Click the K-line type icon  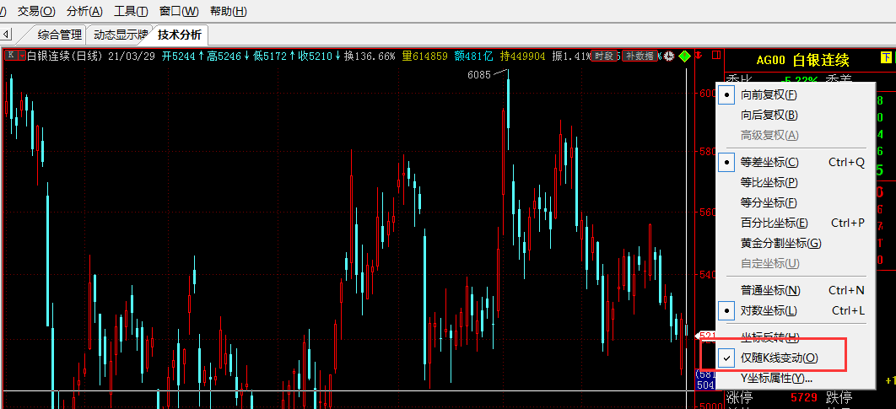pyautogui.click(x=11, y=56)
